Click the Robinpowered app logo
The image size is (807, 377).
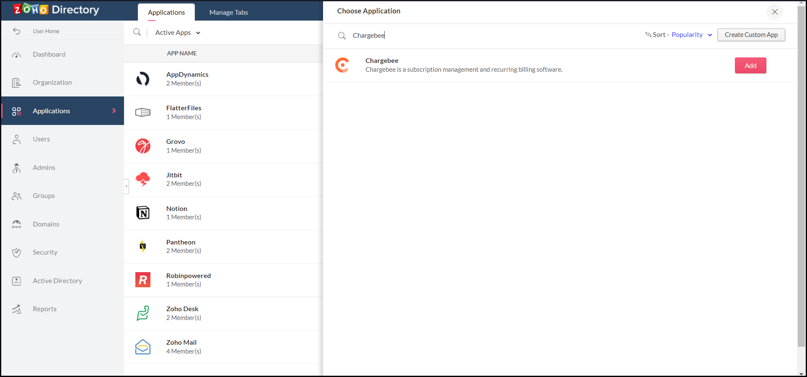click(143, 280)
